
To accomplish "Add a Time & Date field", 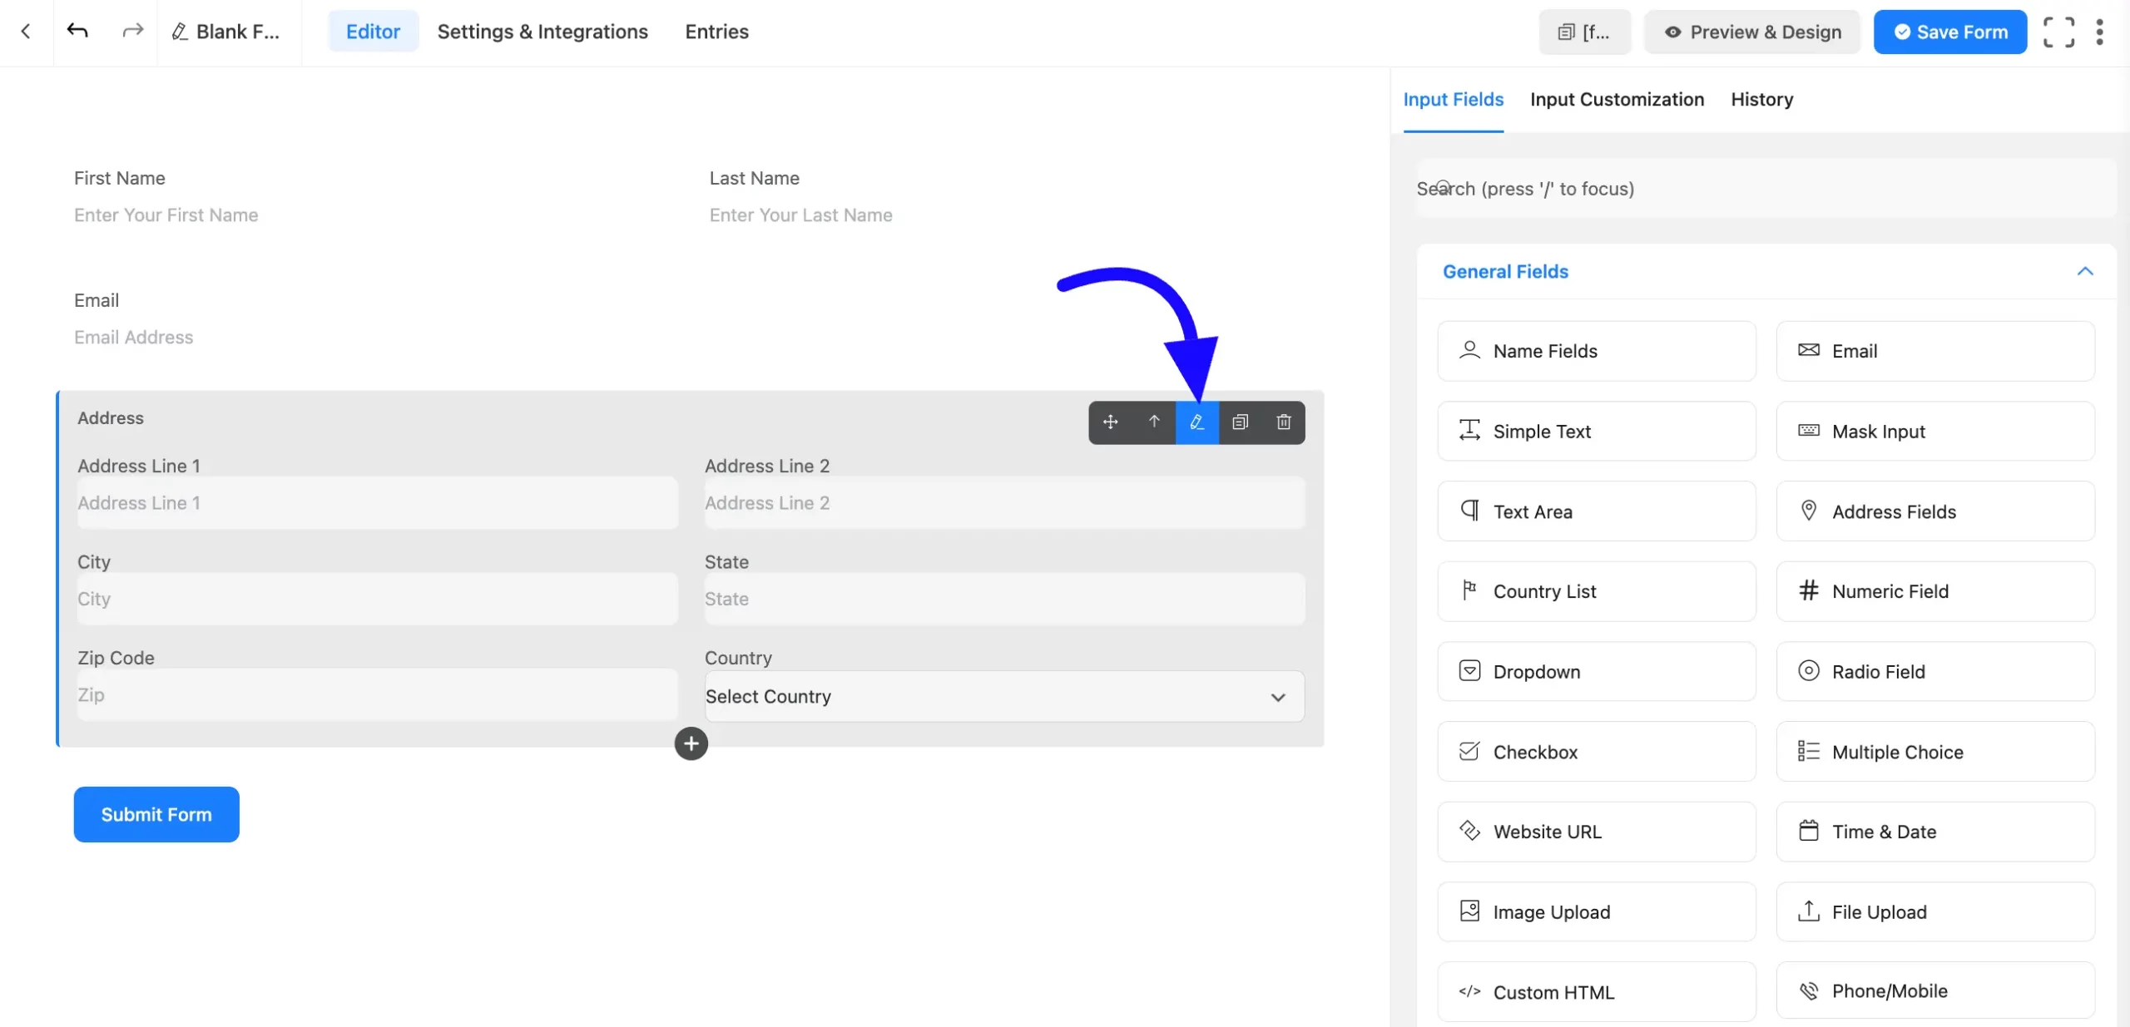I will tap(1935, 832).
